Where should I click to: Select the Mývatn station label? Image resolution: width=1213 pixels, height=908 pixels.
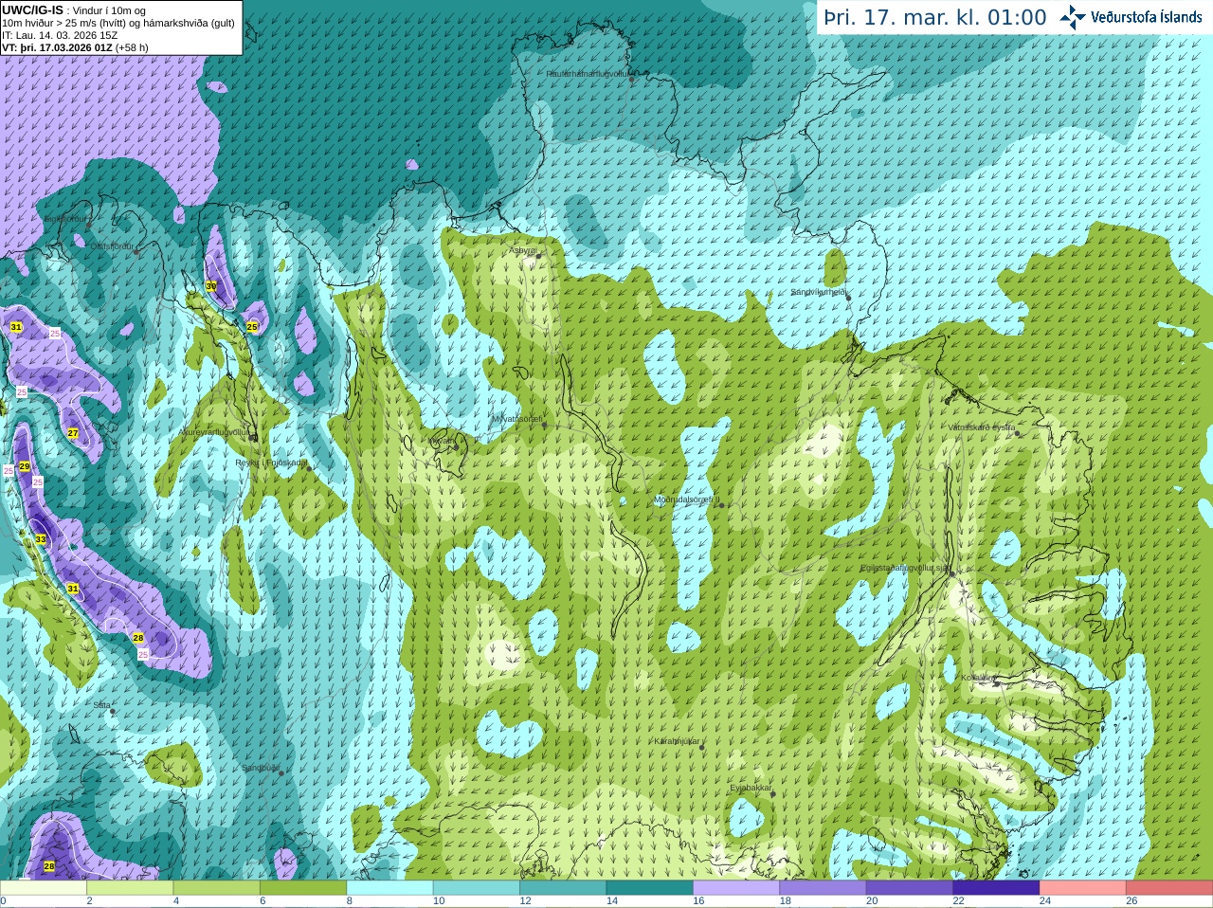441,441
